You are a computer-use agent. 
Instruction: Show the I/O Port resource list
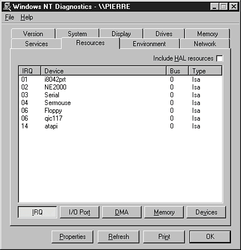tap(79, 212)
